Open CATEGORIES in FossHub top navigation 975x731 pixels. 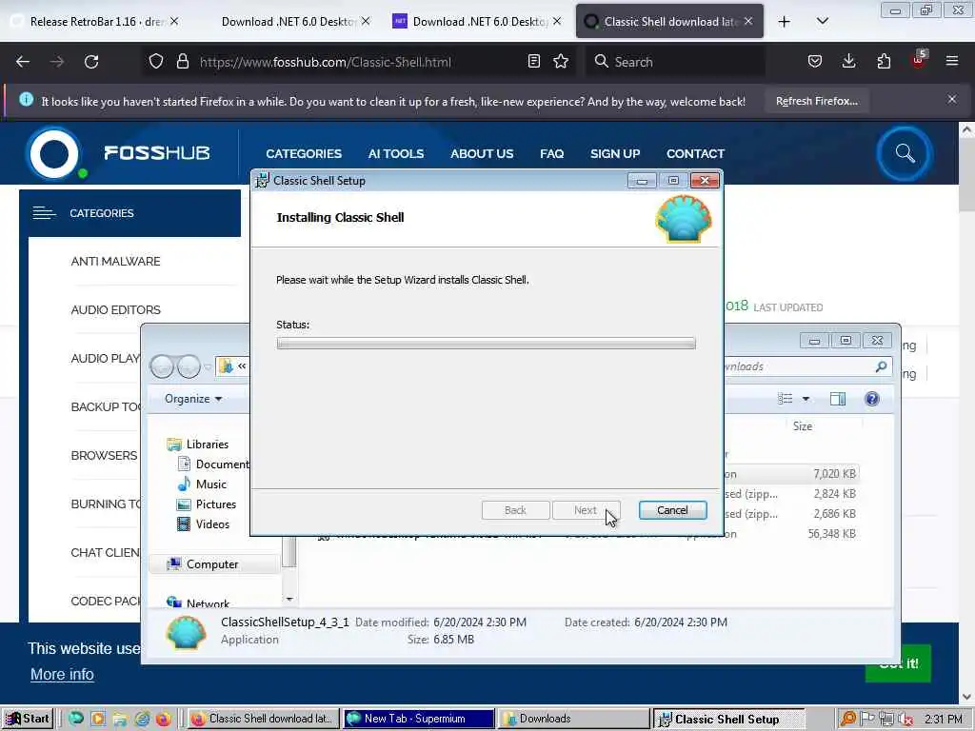point(304,153)
